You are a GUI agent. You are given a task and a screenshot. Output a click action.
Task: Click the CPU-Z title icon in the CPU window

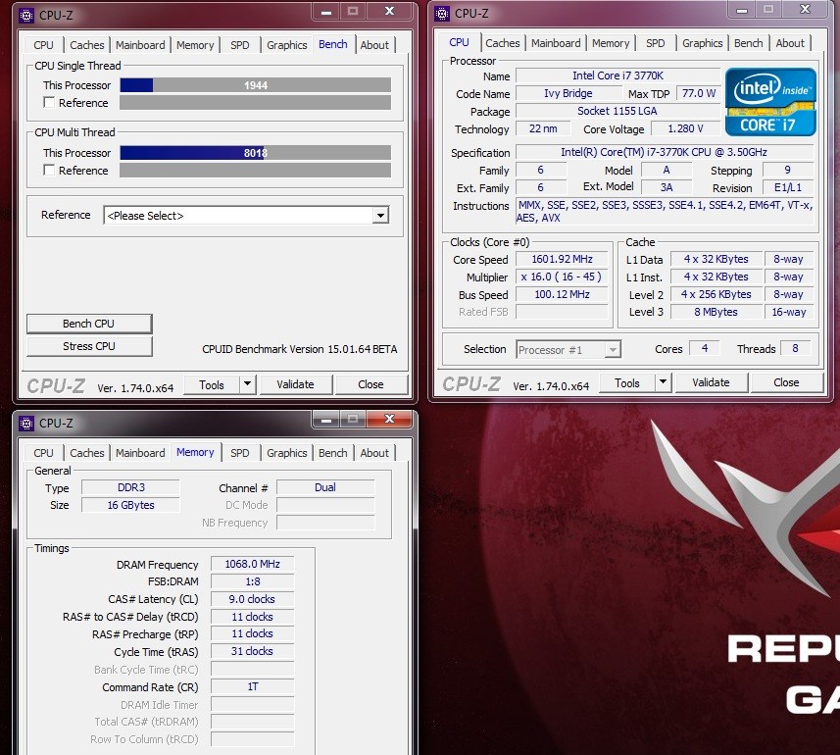(442, 14)
